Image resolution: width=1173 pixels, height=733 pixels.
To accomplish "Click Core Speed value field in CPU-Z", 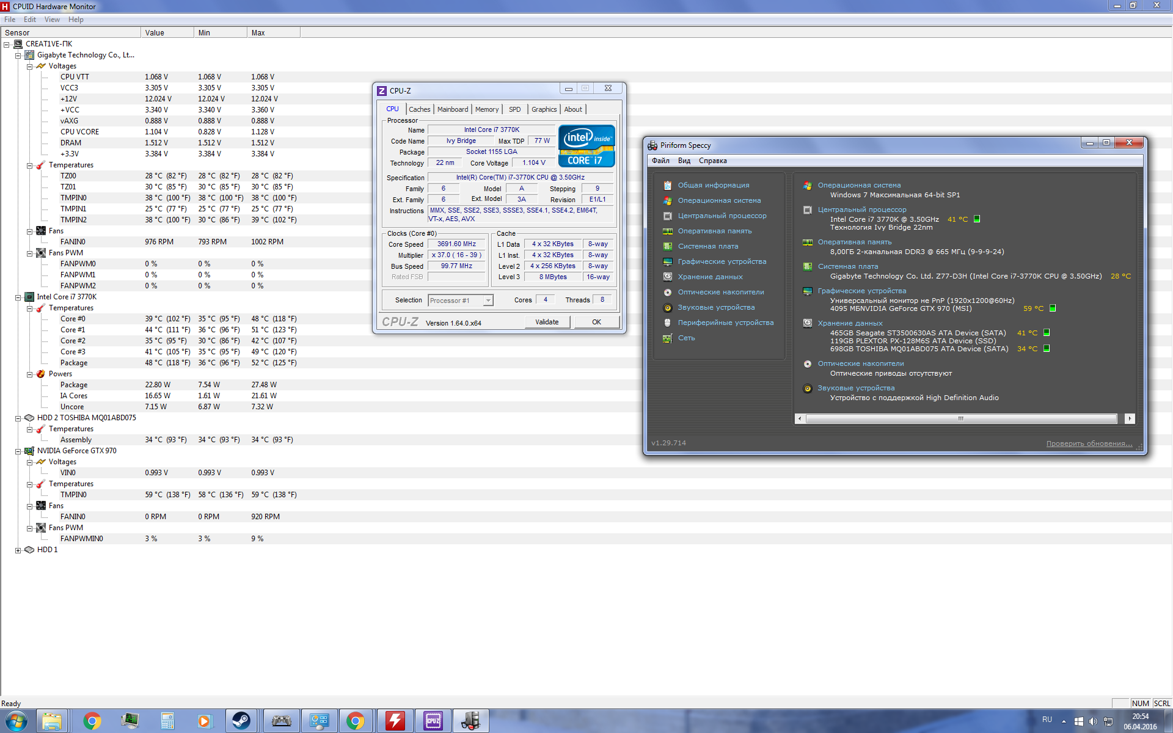I will pos(456,244).
